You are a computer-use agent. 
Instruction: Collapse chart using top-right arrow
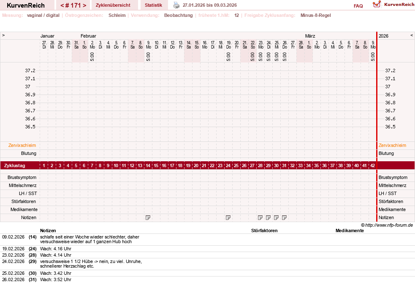coord(412,35)
